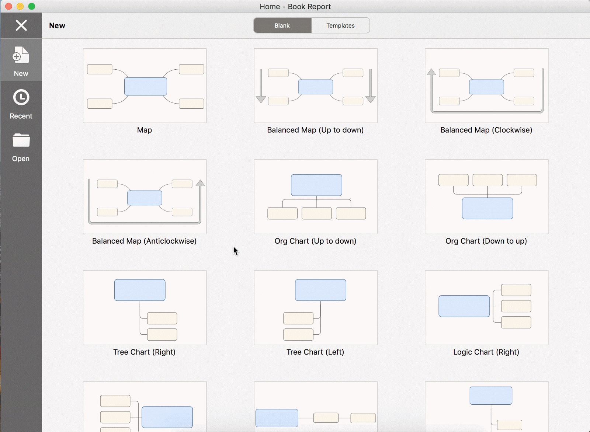This screenshot has height=432, width=590.
Task: Click the green maximize window button
Action: click(32, 6)
